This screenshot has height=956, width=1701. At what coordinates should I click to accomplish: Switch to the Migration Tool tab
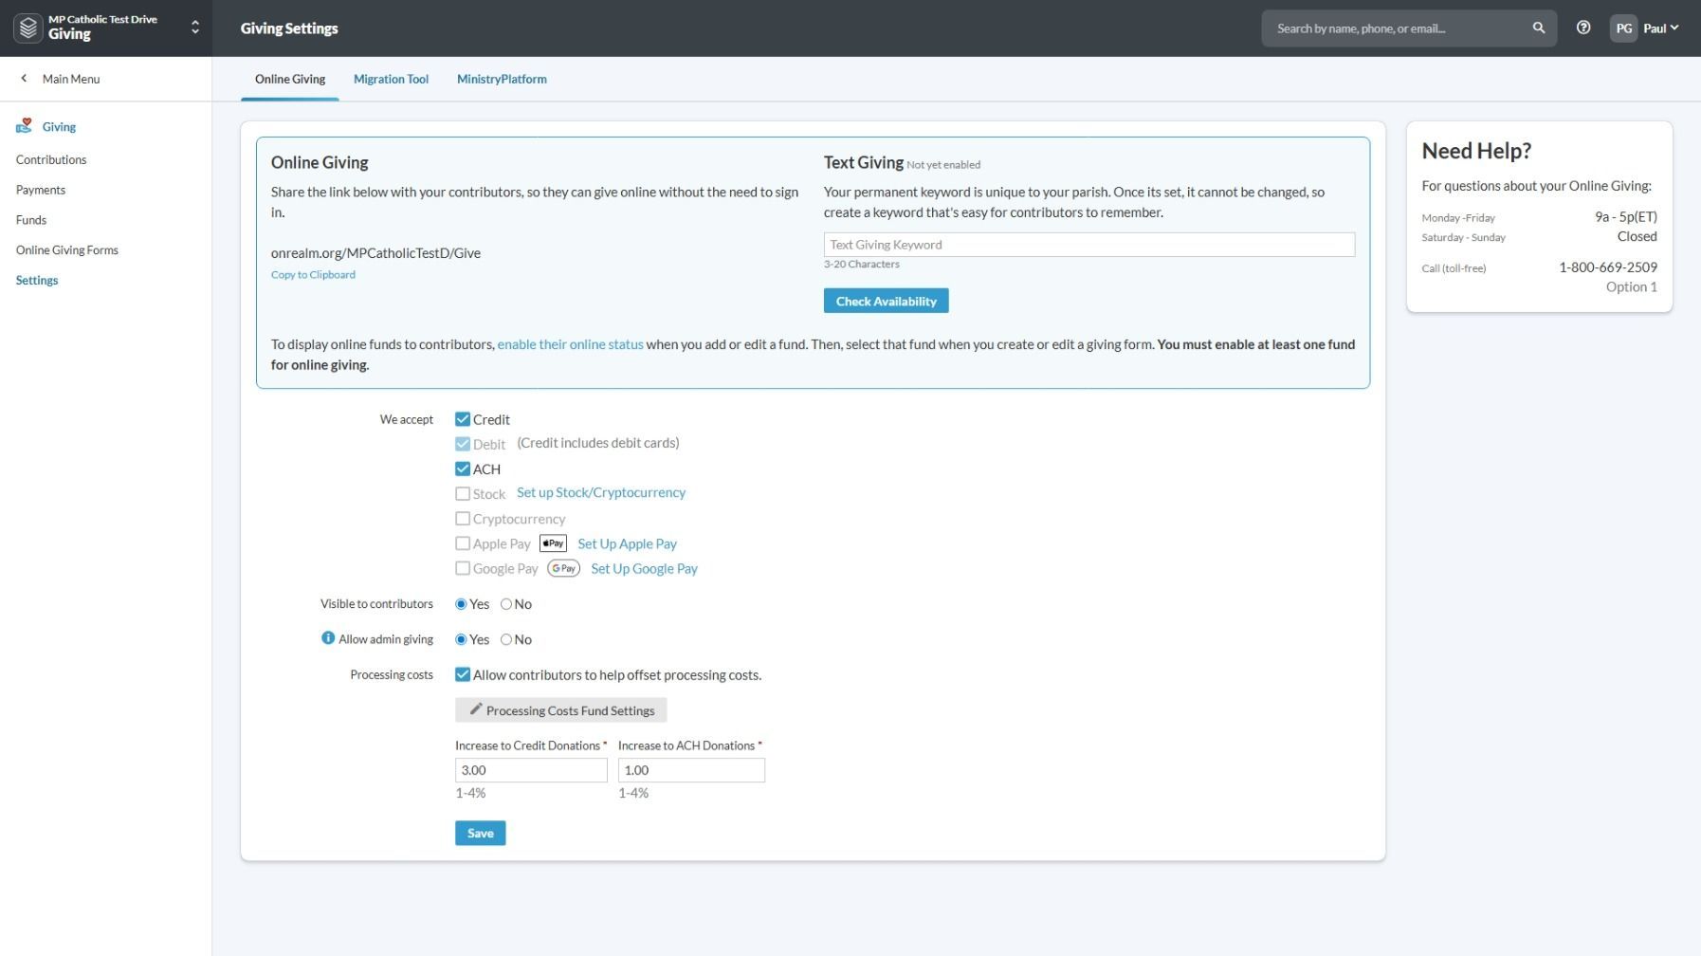pyautogui.click(x=391, y=79)
